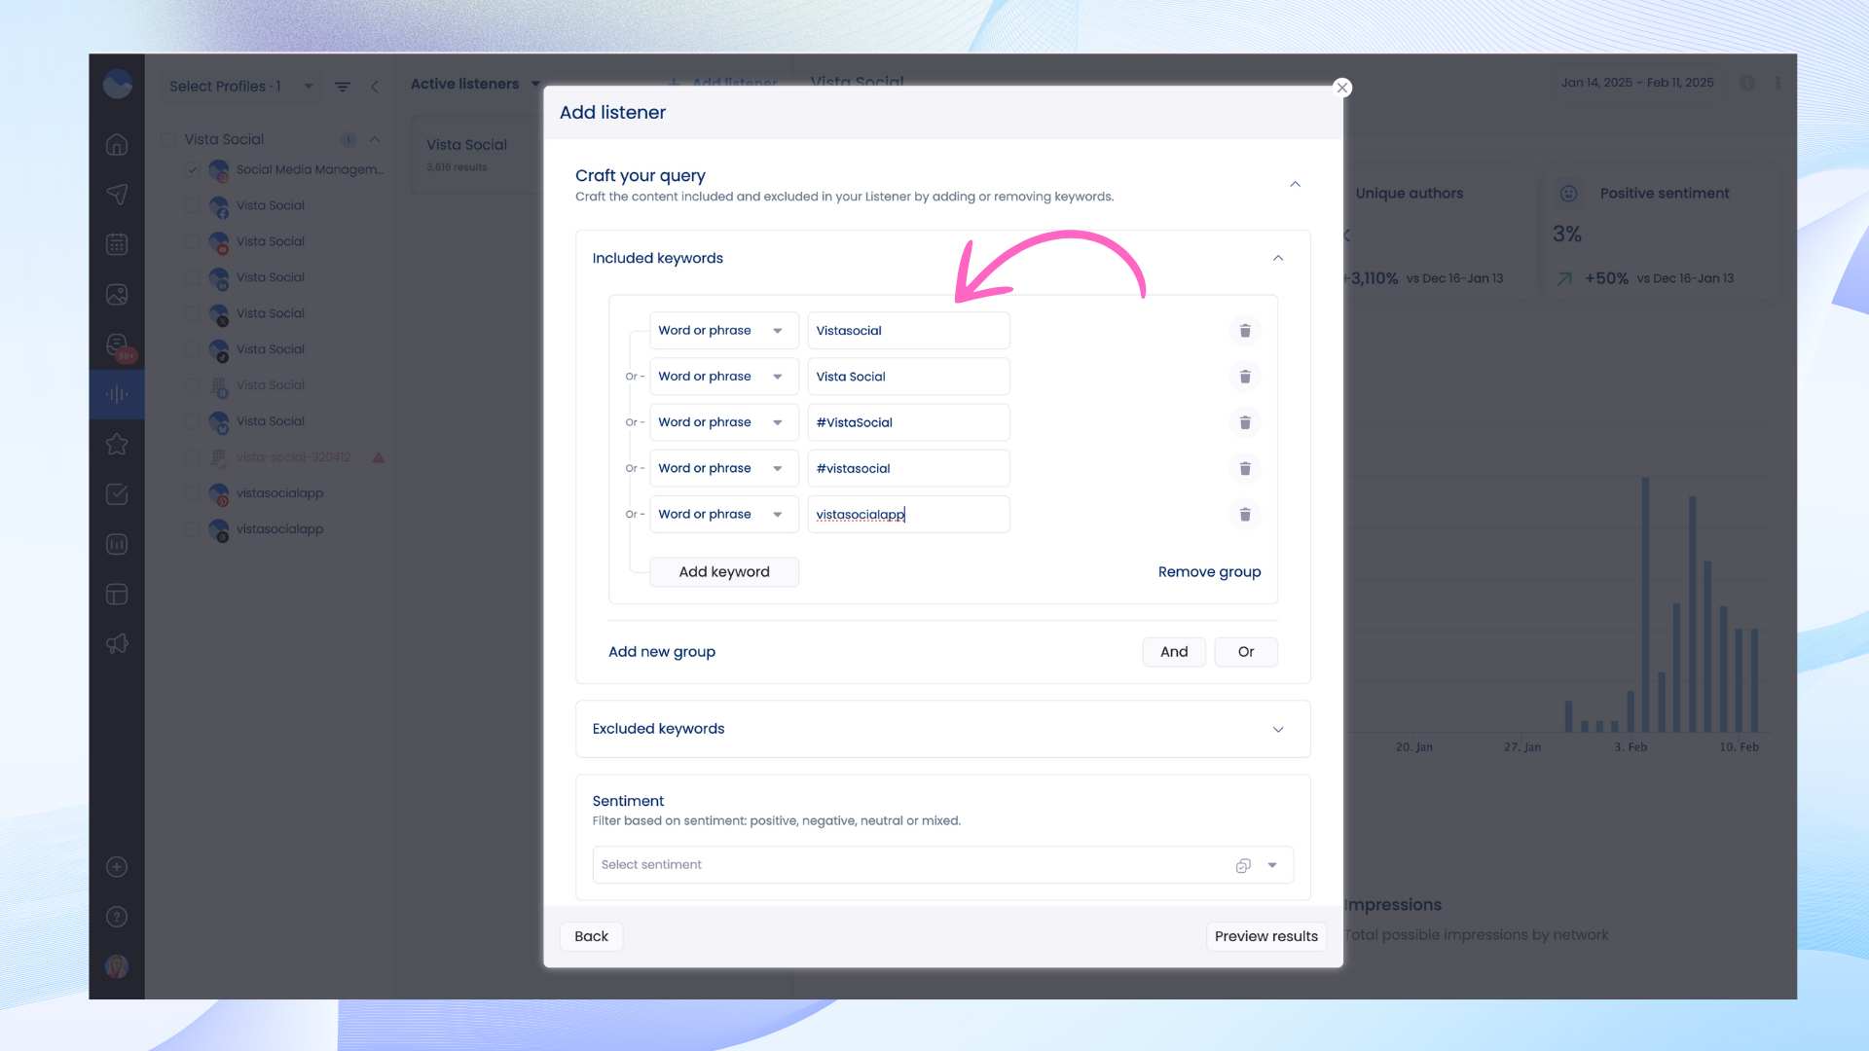Open the first Word or phrase dropdown
Screen dimensions: 1869x1051
coord(722,331)
